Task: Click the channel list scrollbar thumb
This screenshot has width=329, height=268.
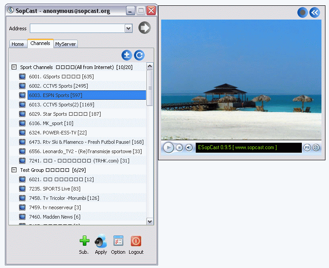Action: 150,88
